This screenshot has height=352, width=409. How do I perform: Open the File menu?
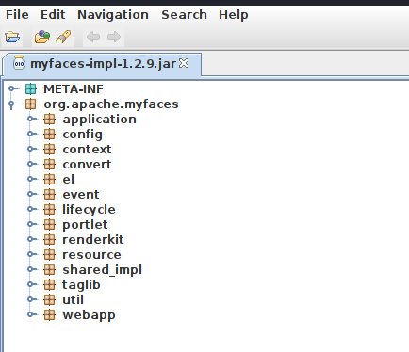(x=17, y=15)
